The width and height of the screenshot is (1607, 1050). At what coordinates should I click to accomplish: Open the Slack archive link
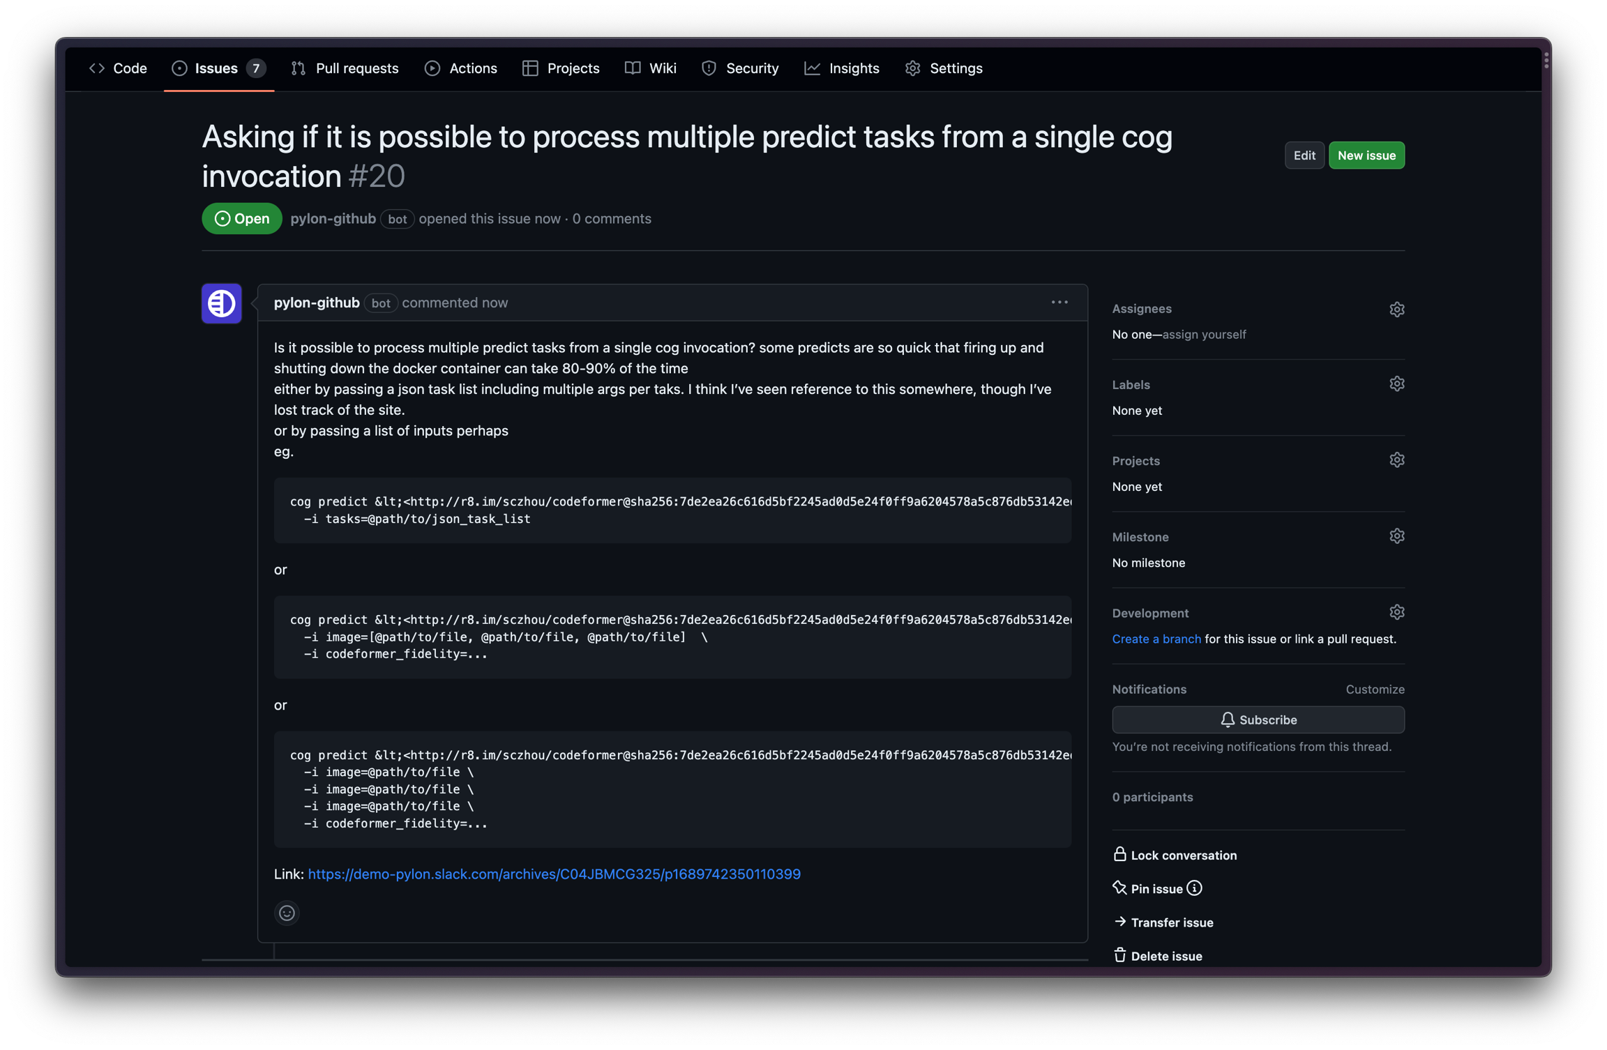click(554, 874)
